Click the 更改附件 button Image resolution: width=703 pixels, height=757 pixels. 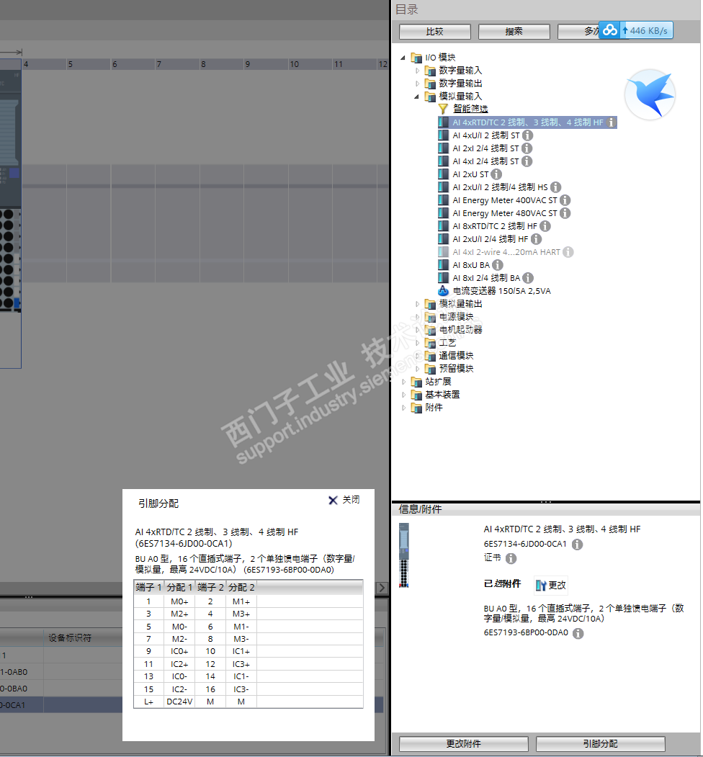(x=464, y=744)
